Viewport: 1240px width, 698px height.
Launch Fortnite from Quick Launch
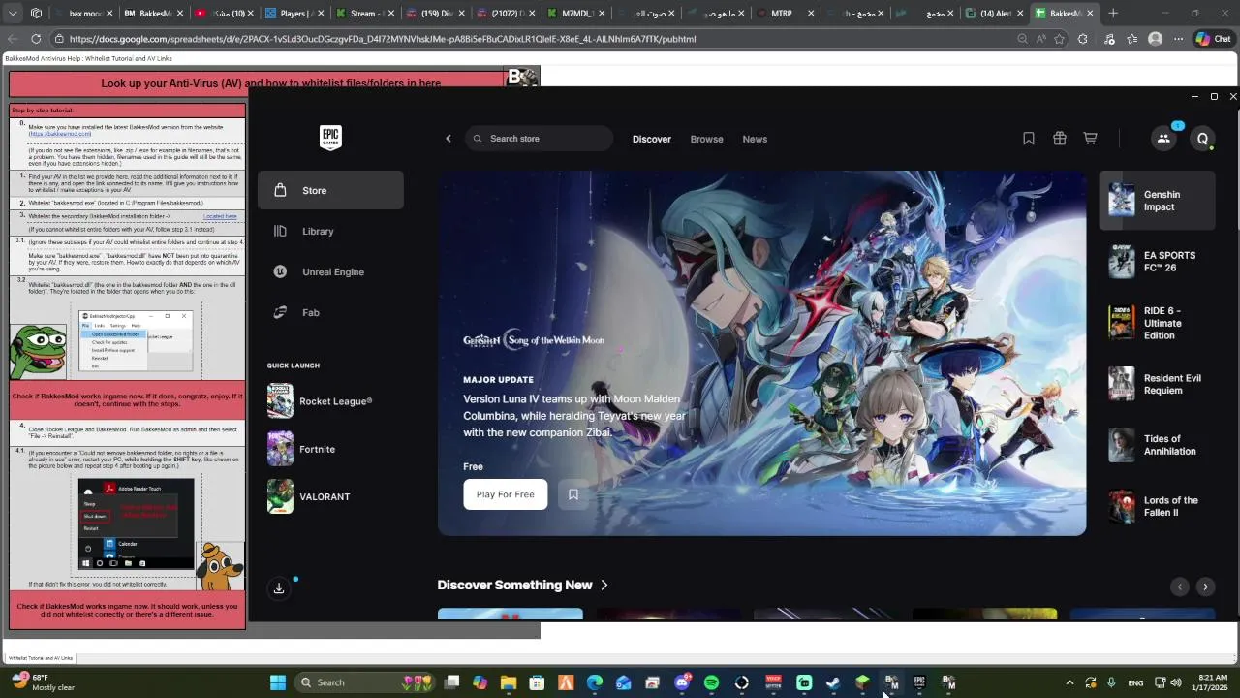pos(330,449)
